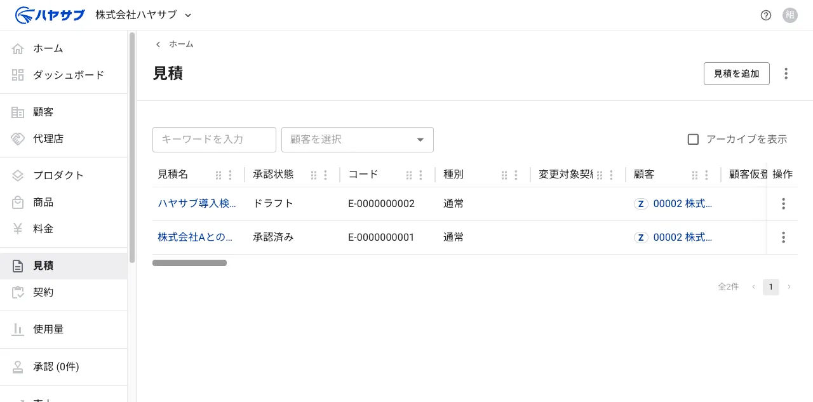Open the user avatar 組 menu
This screenshot has width=813, height=402.
pos(790,15)
